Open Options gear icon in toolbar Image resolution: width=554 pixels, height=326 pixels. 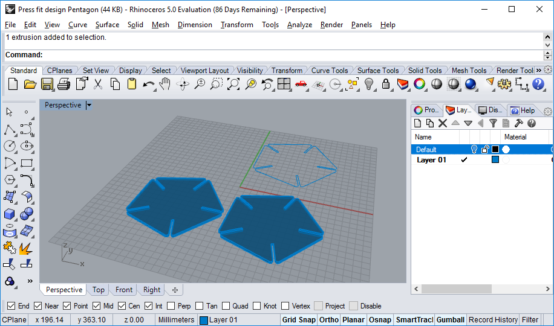[504, 85]
